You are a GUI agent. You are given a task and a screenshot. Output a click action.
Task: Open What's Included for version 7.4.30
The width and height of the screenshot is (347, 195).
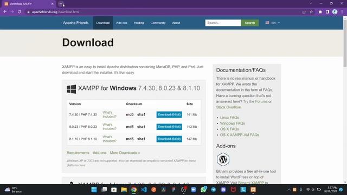110,114
